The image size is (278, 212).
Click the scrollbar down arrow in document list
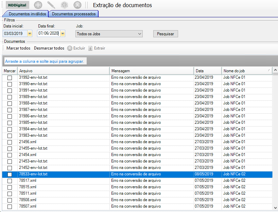pos(275,208)
